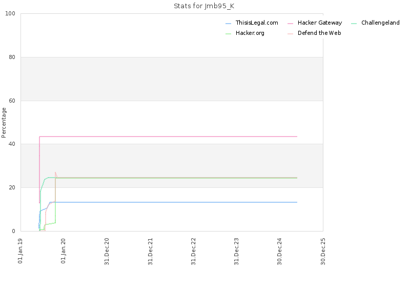This screenshot has width=410, height=308.
Task: Toggle Challengeland legend color marker
Action: 354,24
